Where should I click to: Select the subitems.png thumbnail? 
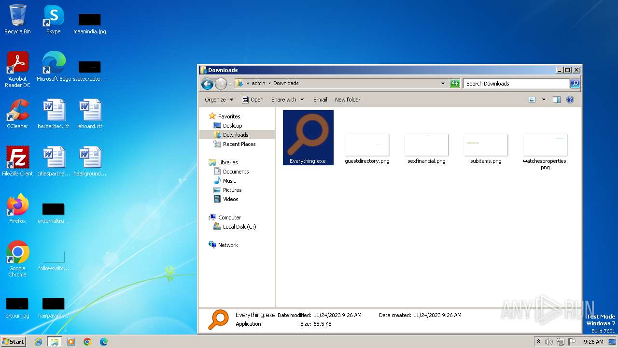(x=486, y=149)
